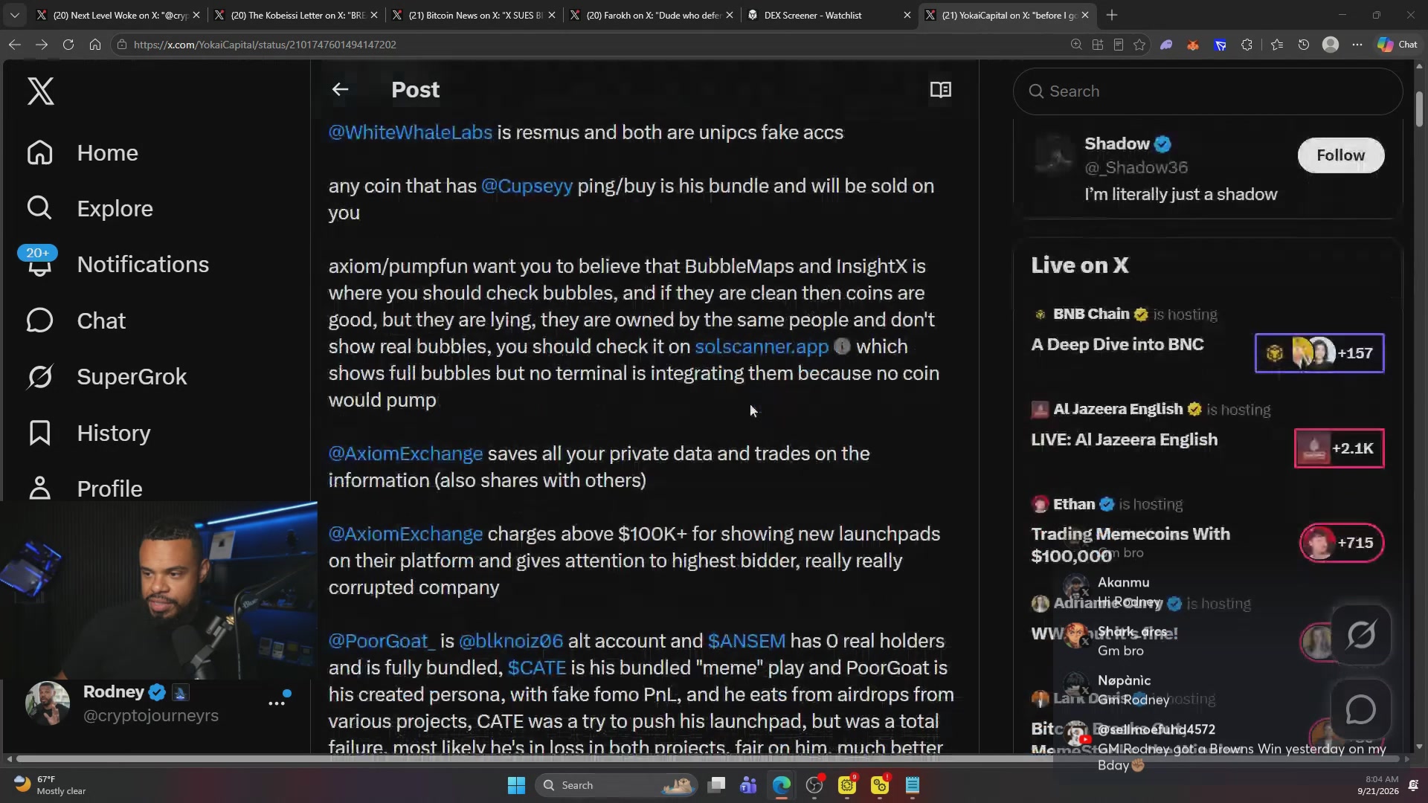Image resolution: width=1428 pixels, height=803 pixels.
Task: Open Windows Start menu
Action: pyautogui.click(x=515, y=785)
